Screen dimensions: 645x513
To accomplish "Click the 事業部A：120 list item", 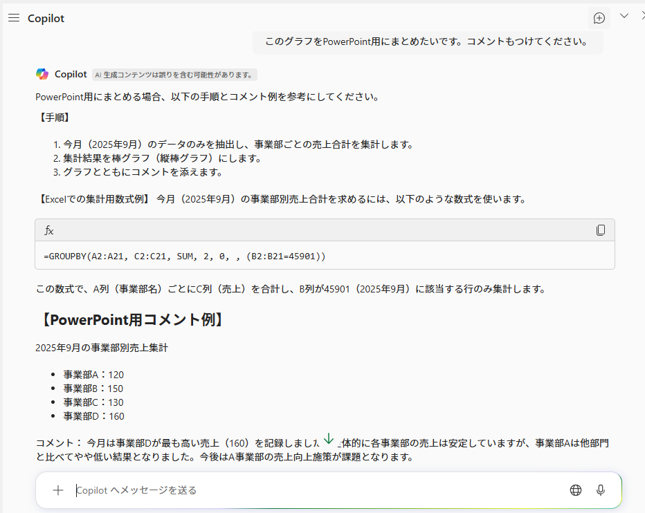I will coord(93,375).
